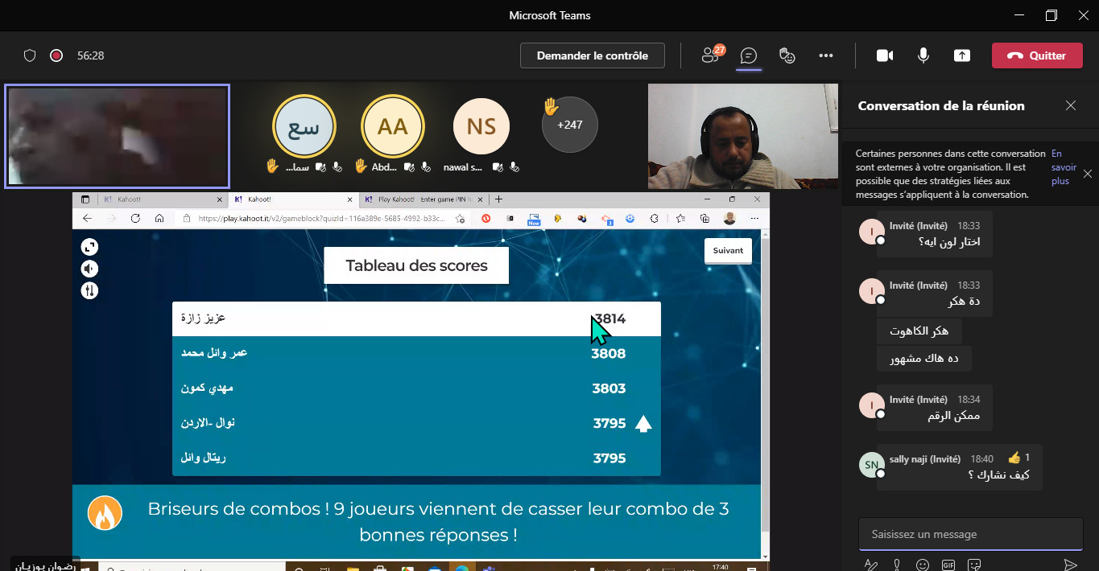Select the عزيز زازة scoreboard row
1099x571 pixels.
[416, 318]
